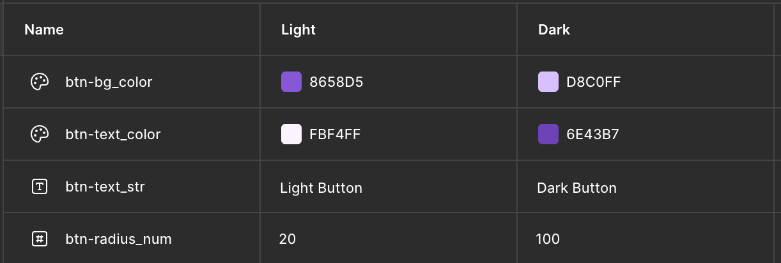Select the Name column header
Screen dimensions: 781x263
44,29
